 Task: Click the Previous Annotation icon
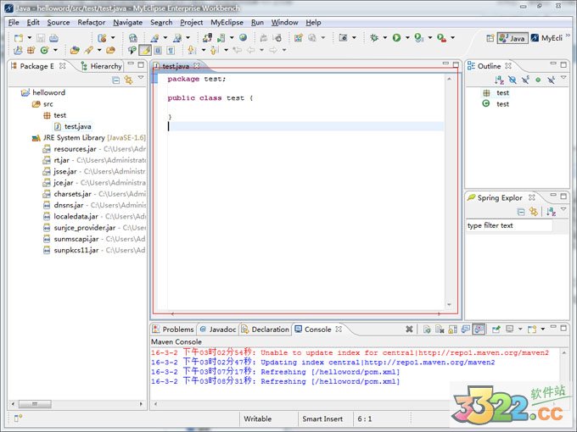(214, 50)
